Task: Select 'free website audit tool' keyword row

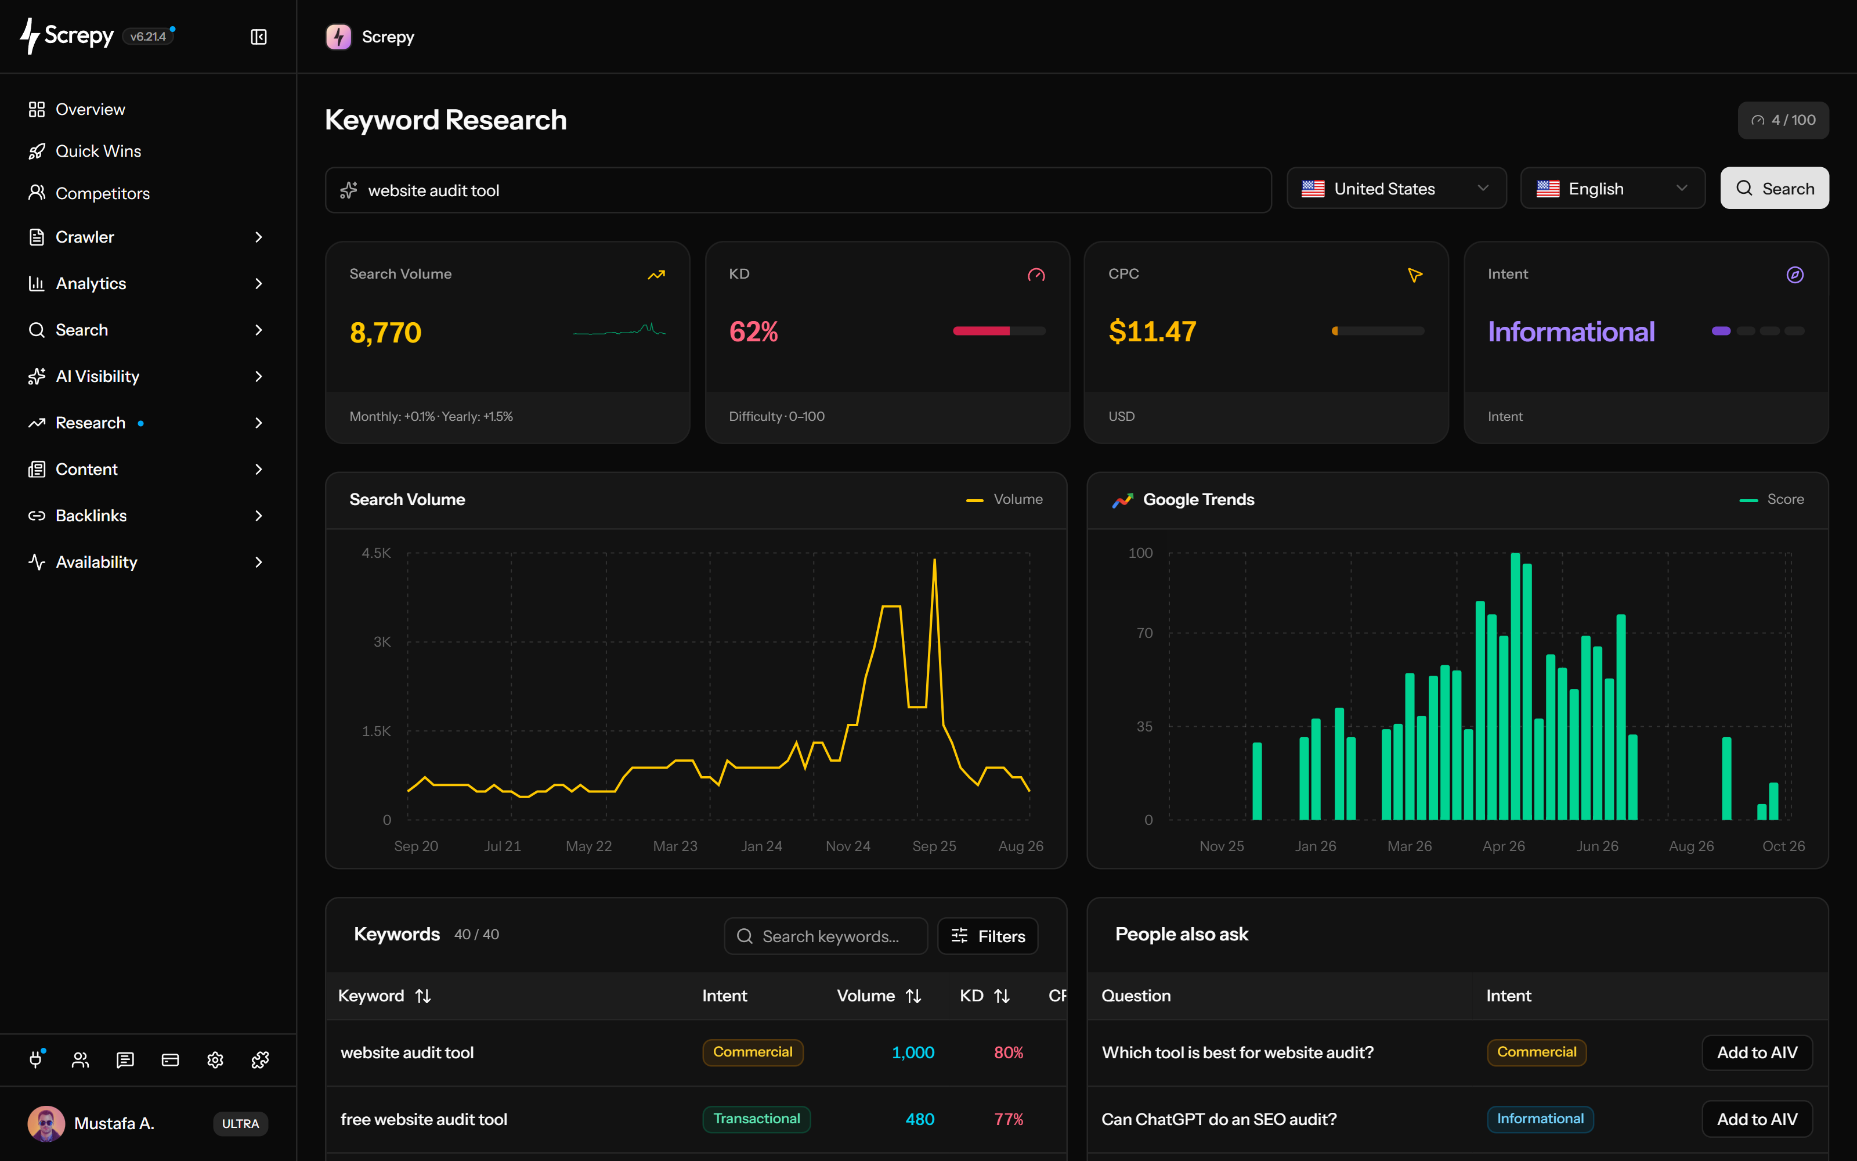Action: coord(695,1119)
